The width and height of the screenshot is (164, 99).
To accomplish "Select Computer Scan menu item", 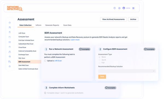I will 24,37.
